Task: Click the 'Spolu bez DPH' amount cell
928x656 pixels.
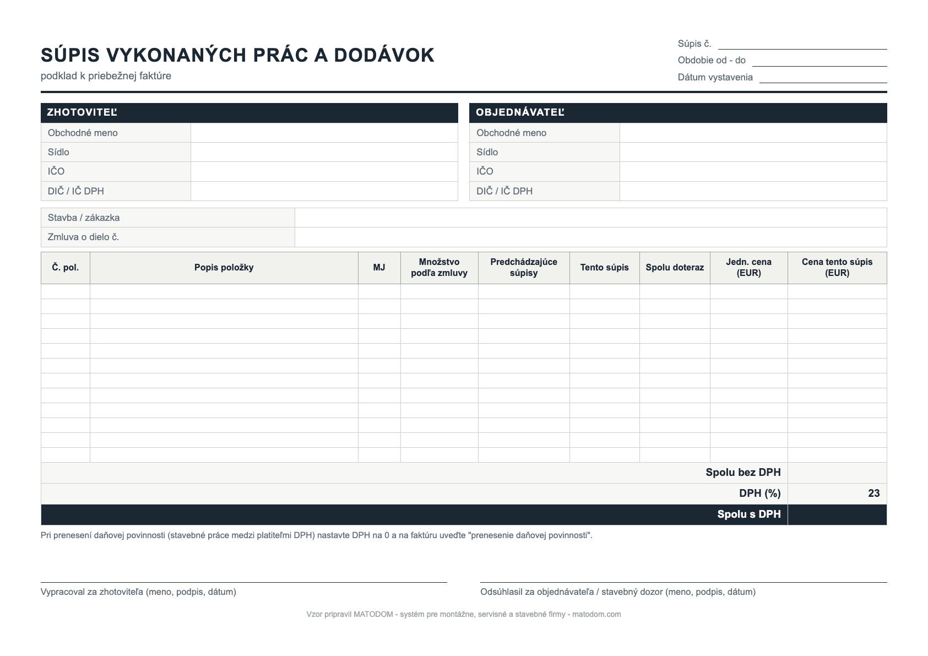Action: (x=837, y=473)
